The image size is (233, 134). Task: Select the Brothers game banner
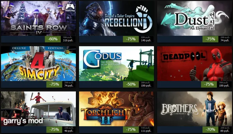click(195, 109)
